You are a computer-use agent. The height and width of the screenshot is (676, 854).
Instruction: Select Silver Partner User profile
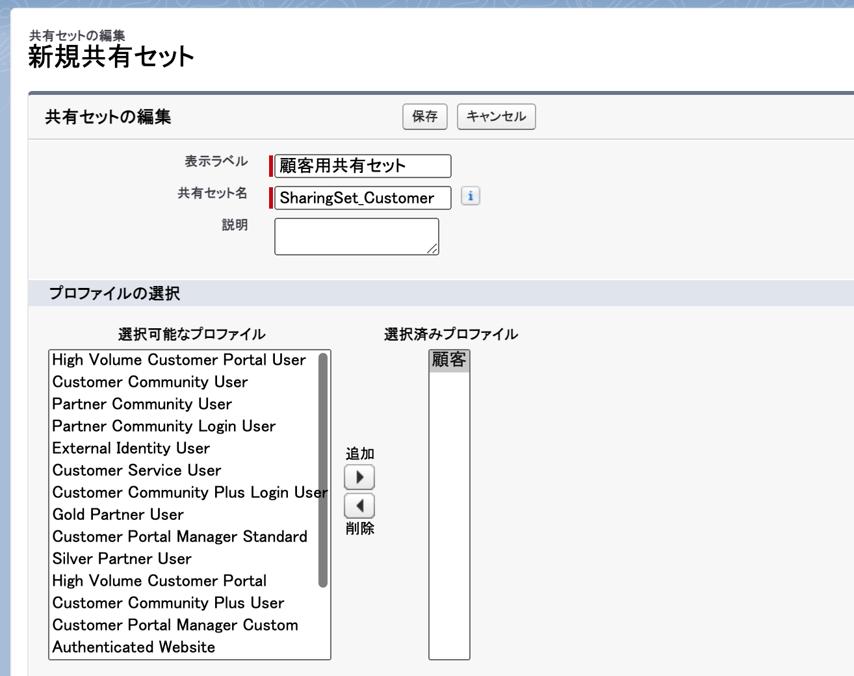pyautogui.click(x=184, y=559)
